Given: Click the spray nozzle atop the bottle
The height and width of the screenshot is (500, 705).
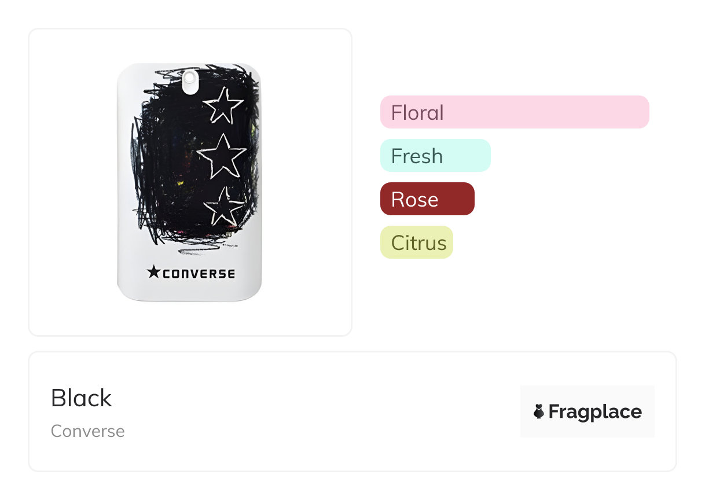Looking at the screenshot, I should pyautogui.click(x=189, y=81).
